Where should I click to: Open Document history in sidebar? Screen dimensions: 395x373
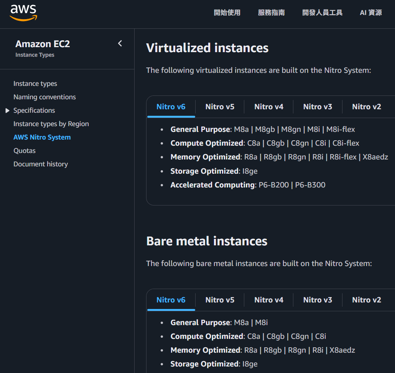(x=41, y=164)
